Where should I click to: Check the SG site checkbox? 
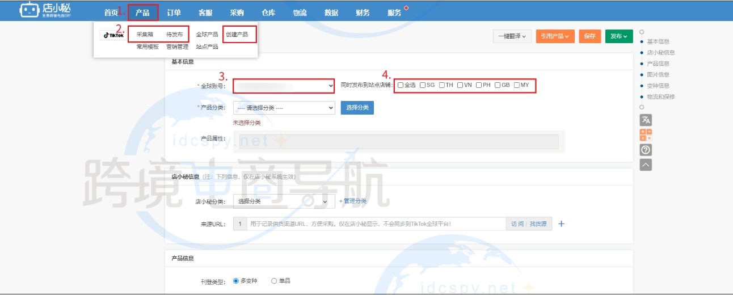pyautogui.click(x=423, y=85)
